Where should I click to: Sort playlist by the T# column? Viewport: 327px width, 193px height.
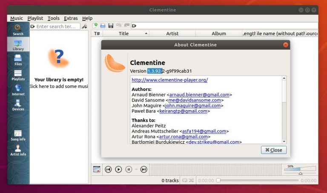(x=97, y=34)
